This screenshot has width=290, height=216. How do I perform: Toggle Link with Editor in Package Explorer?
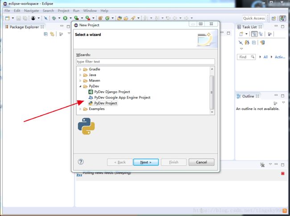click(52, 34)
